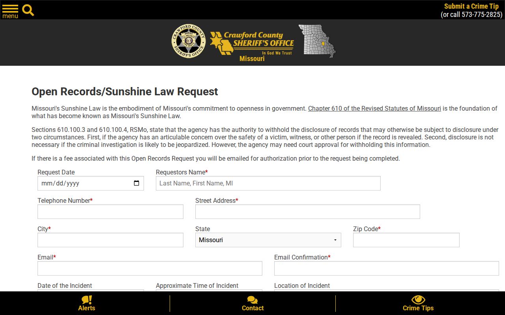Click the Zip Code label
The width and height of the screenshot is (505, 315).
367,229
